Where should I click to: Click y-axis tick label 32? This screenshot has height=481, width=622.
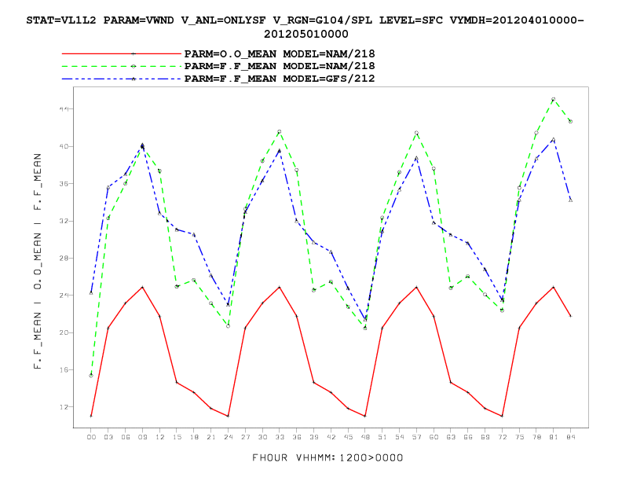64,221
